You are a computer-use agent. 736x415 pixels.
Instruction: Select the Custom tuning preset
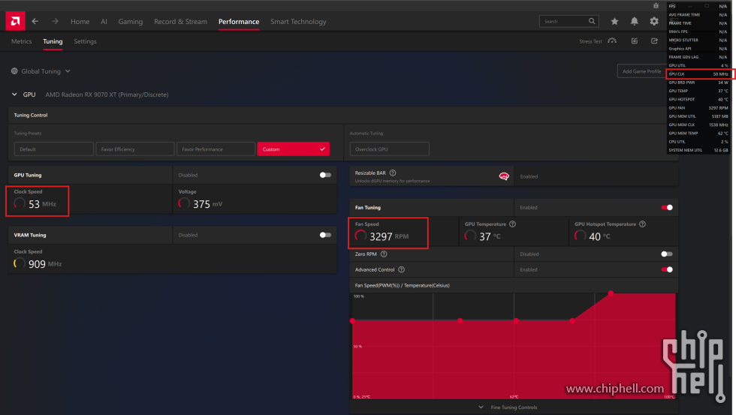coord(294,149)
